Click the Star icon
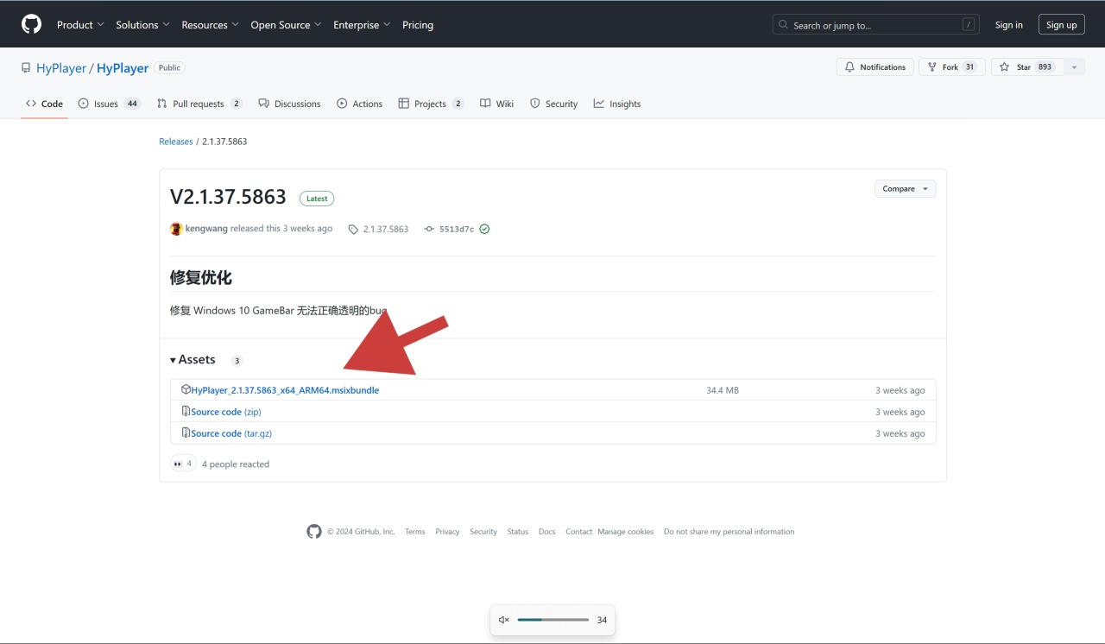1105x644 pixels. click(1005, 67)
